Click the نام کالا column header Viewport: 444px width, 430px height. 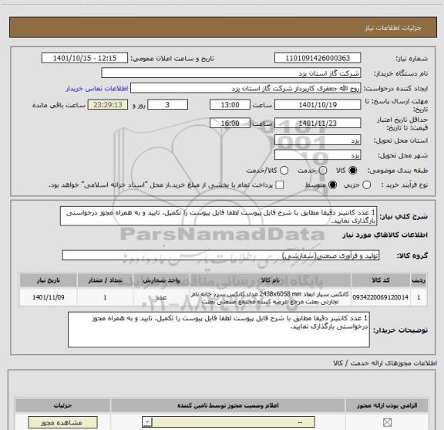coord(270,280)
